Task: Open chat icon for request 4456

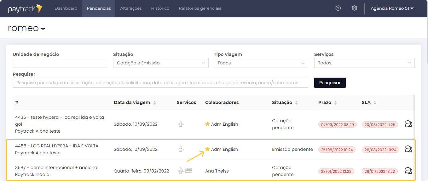Action: coord(408,149)
